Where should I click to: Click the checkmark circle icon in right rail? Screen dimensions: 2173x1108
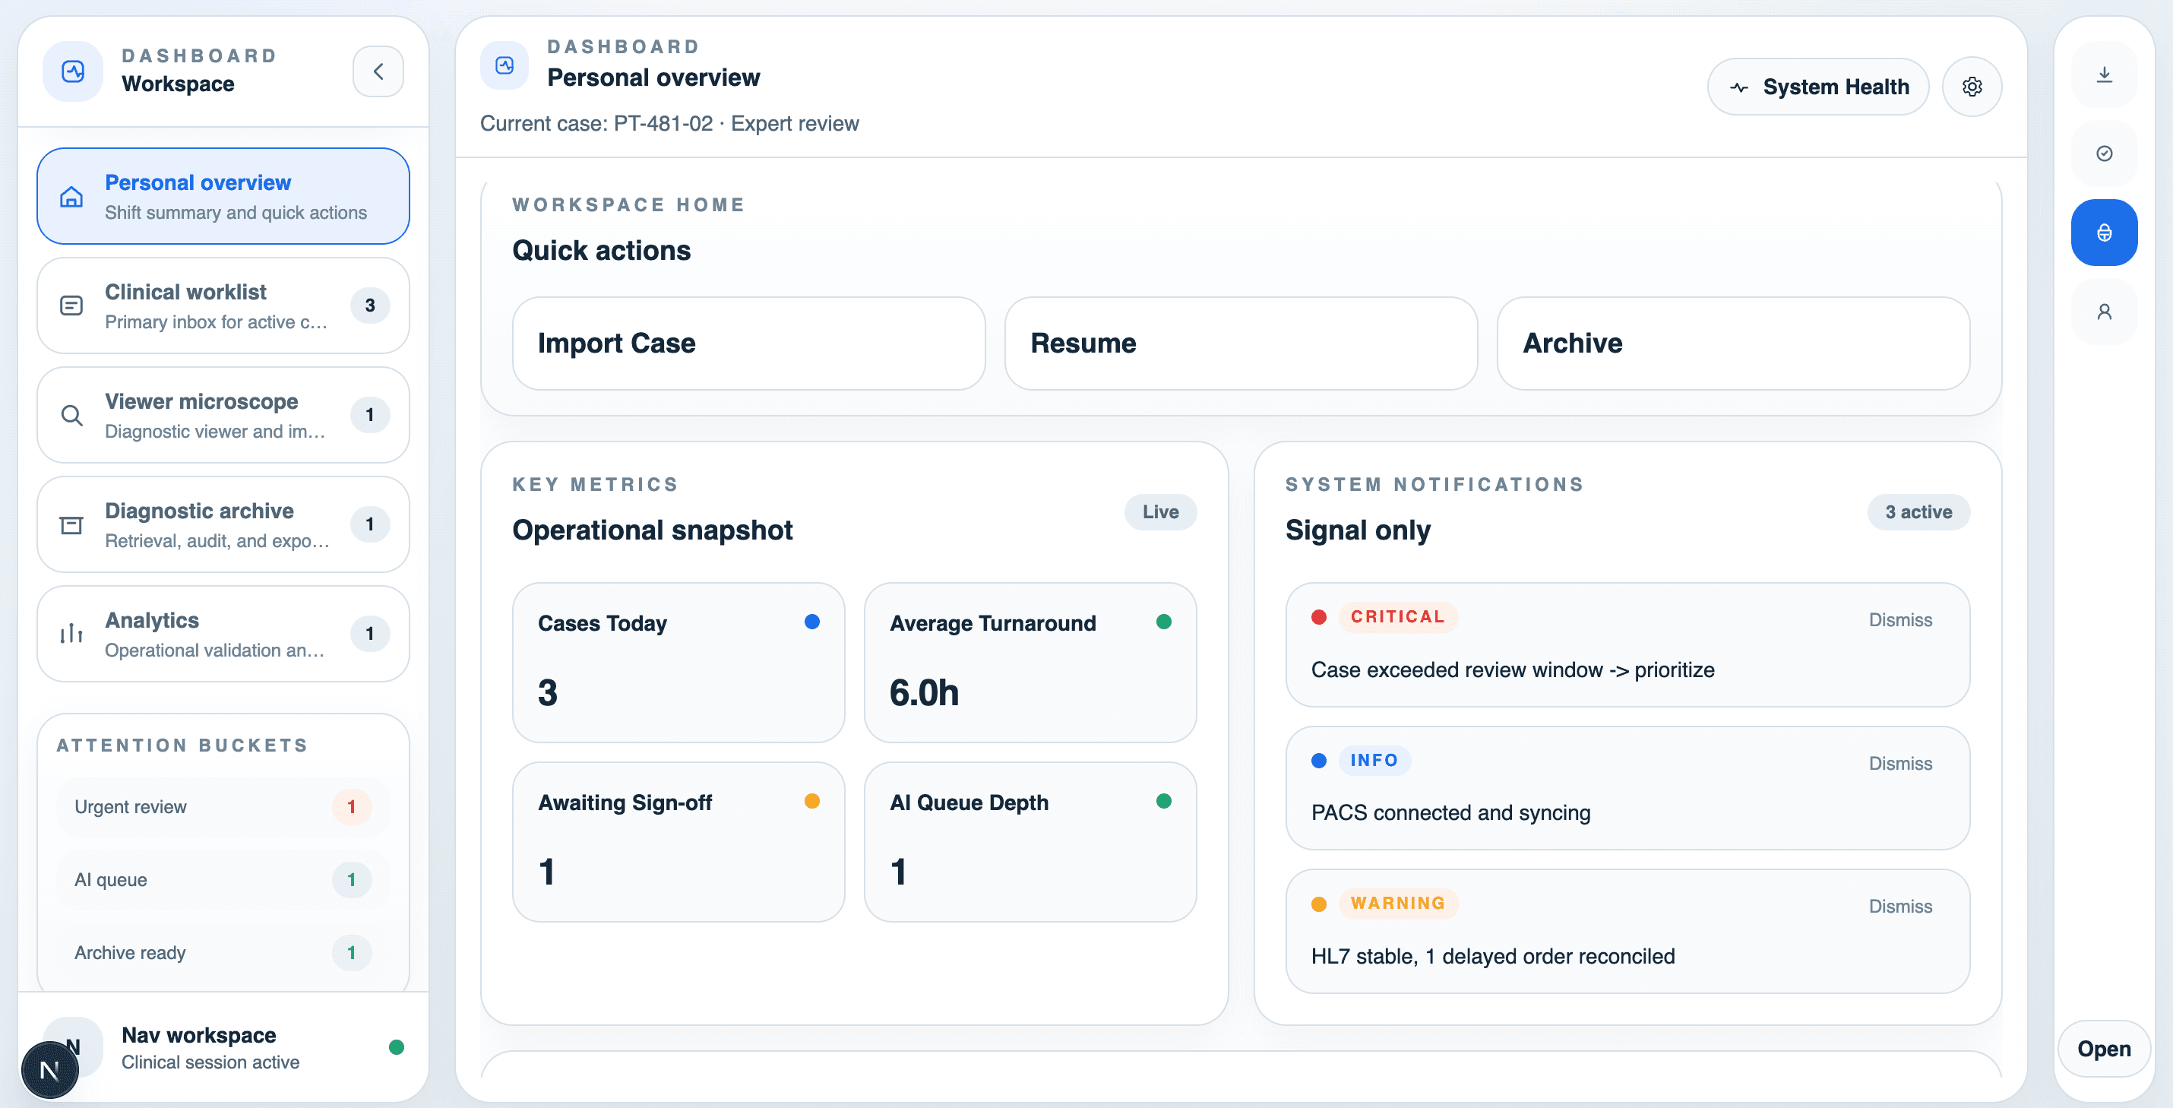(2104, 154)
